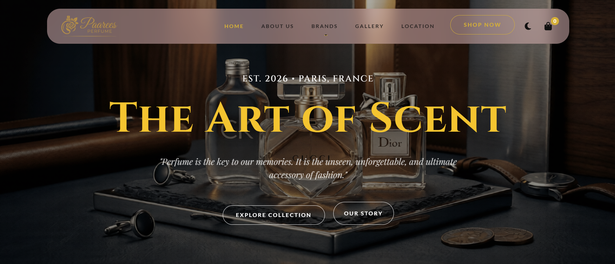Click the Explore Collection button
The width and height of the screenshot is (615, 264).
(274, 215)
